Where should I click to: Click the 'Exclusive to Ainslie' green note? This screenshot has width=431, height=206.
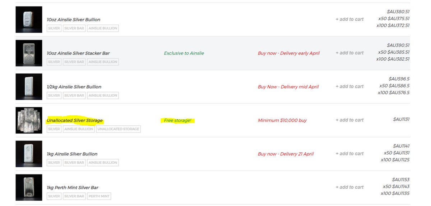[x=184, y=53]
